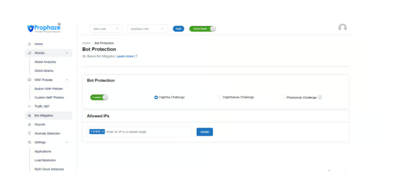This screenshot has height=187, width=405.
Task: Go to Custom WAF Policies
Action: coord(49,97)
